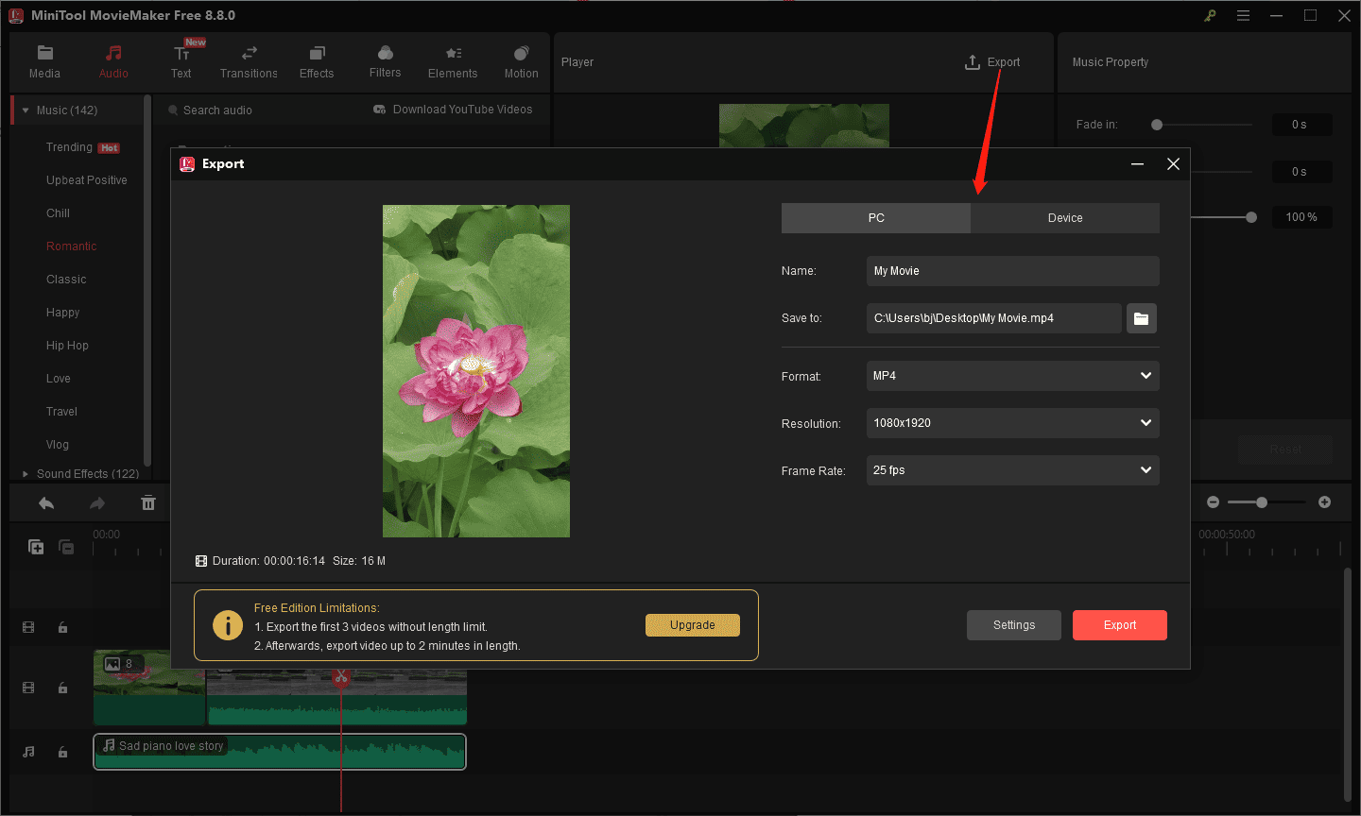
Task: Click the Settings button in the Export dialog
Action: click(x=1014, y=625)
